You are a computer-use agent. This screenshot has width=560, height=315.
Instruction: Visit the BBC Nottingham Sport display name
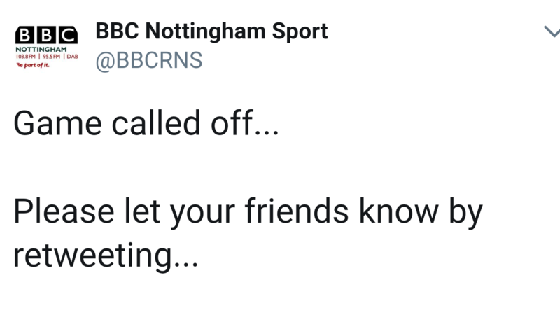(x=211, y=31)
